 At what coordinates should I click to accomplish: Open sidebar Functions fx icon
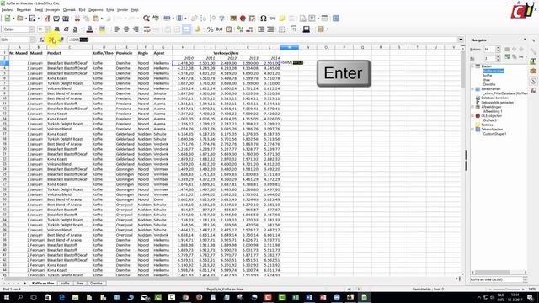pyautogui.click(x=533, y=91)
